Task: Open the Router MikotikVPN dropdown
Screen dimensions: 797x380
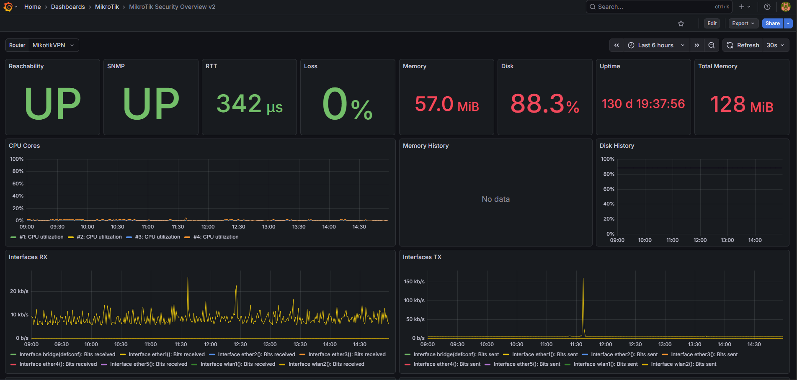Action: [53, 45]
